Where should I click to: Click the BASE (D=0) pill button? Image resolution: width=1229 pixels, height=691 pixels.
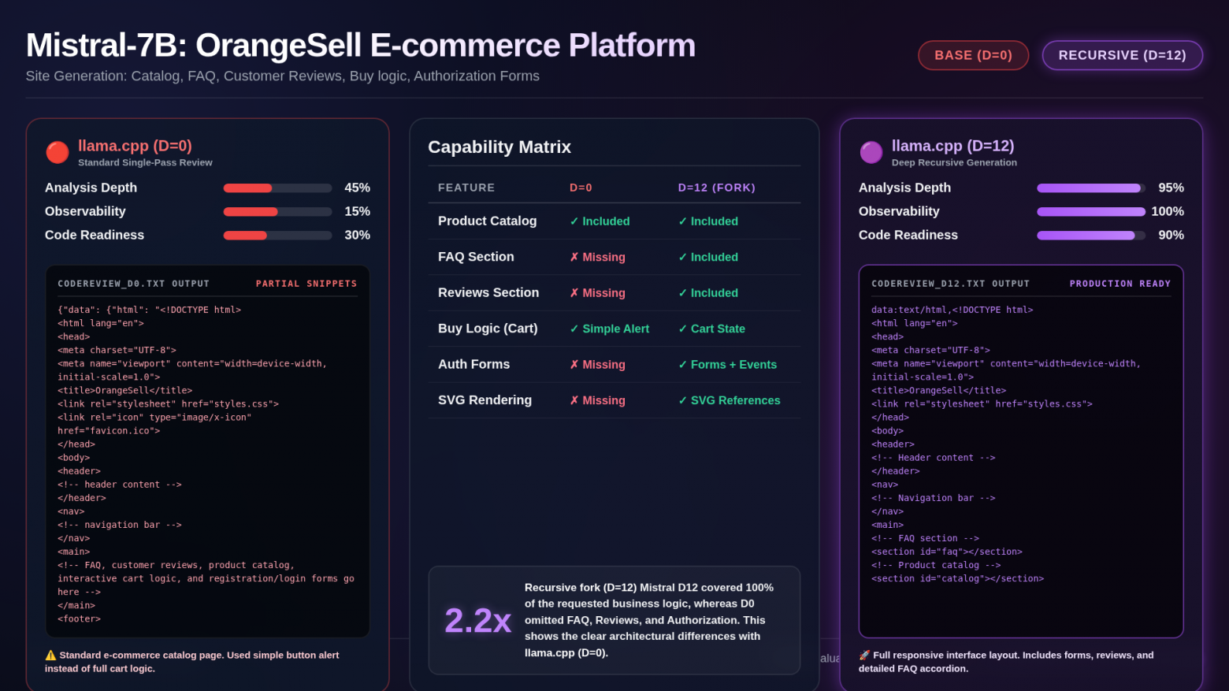pos(973,55)
